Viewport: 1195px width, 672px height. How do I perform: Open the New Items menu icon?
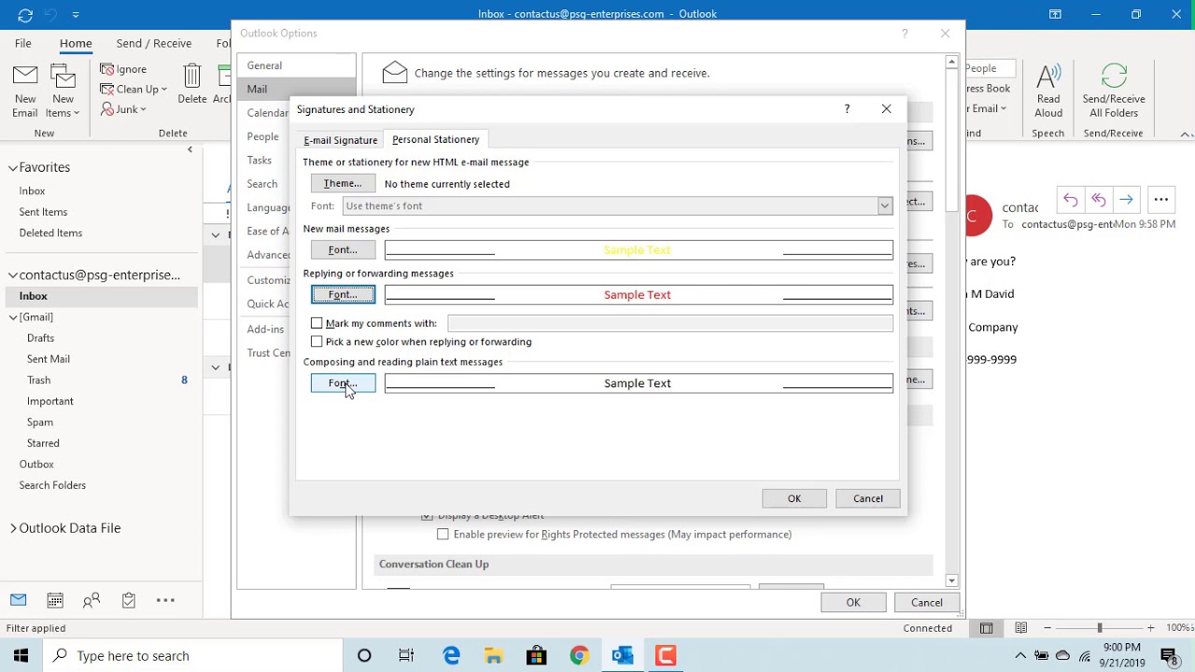(x=63, y=77)
